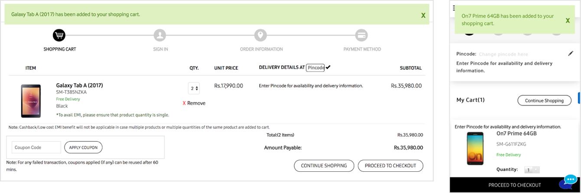Click the Order Information location icon

pos(261,35)
